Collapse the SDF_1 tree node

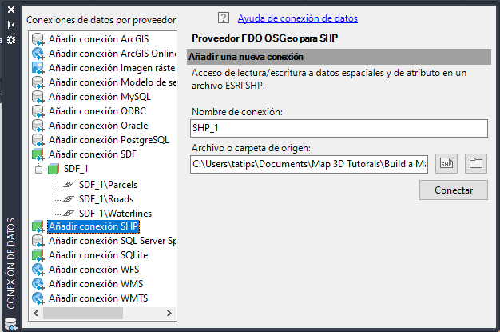(x=38, y=169)
